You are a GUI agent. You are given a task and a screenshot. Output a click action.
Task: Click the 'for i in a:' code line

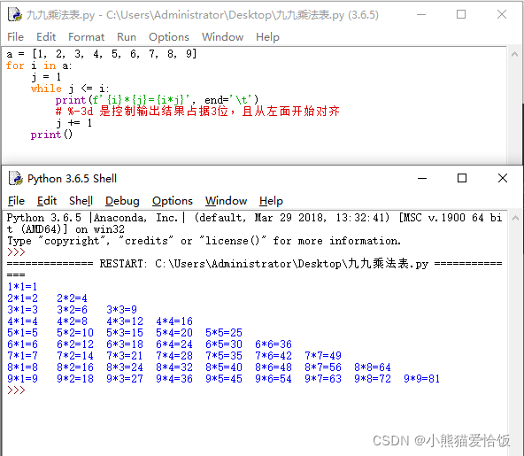tap(39, 66)
